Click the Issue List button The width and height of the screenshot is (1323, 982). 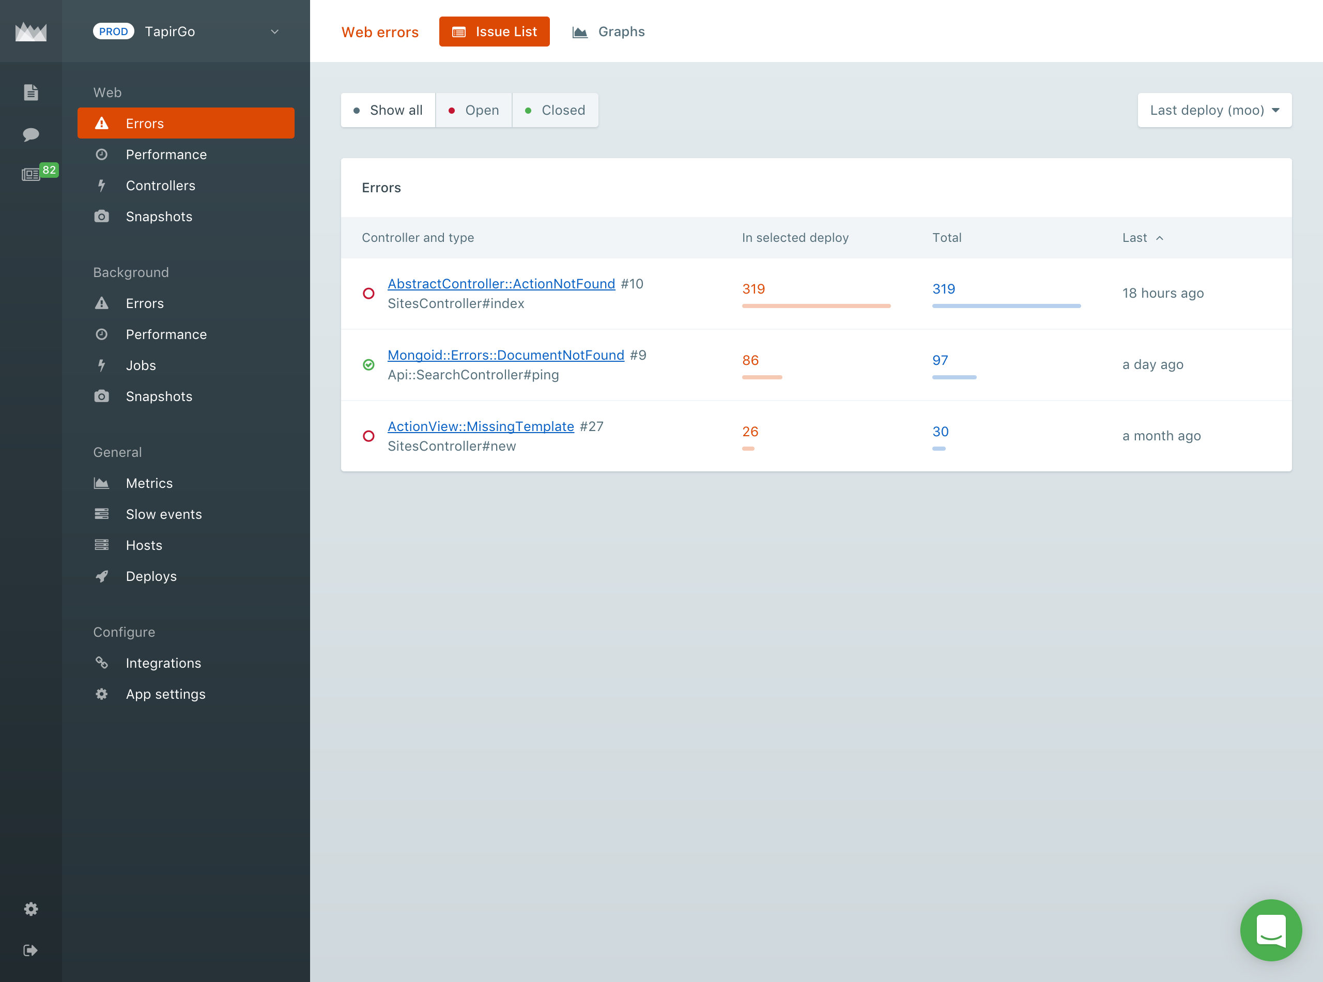(494, 32)
